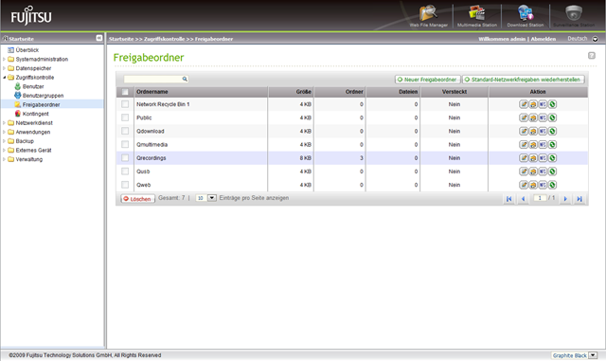The height and width of the screenshot is (361, 606).
Task: Click Standard-Netzwerkfreigaben wiederherstellen button
Action: [524, 80]
